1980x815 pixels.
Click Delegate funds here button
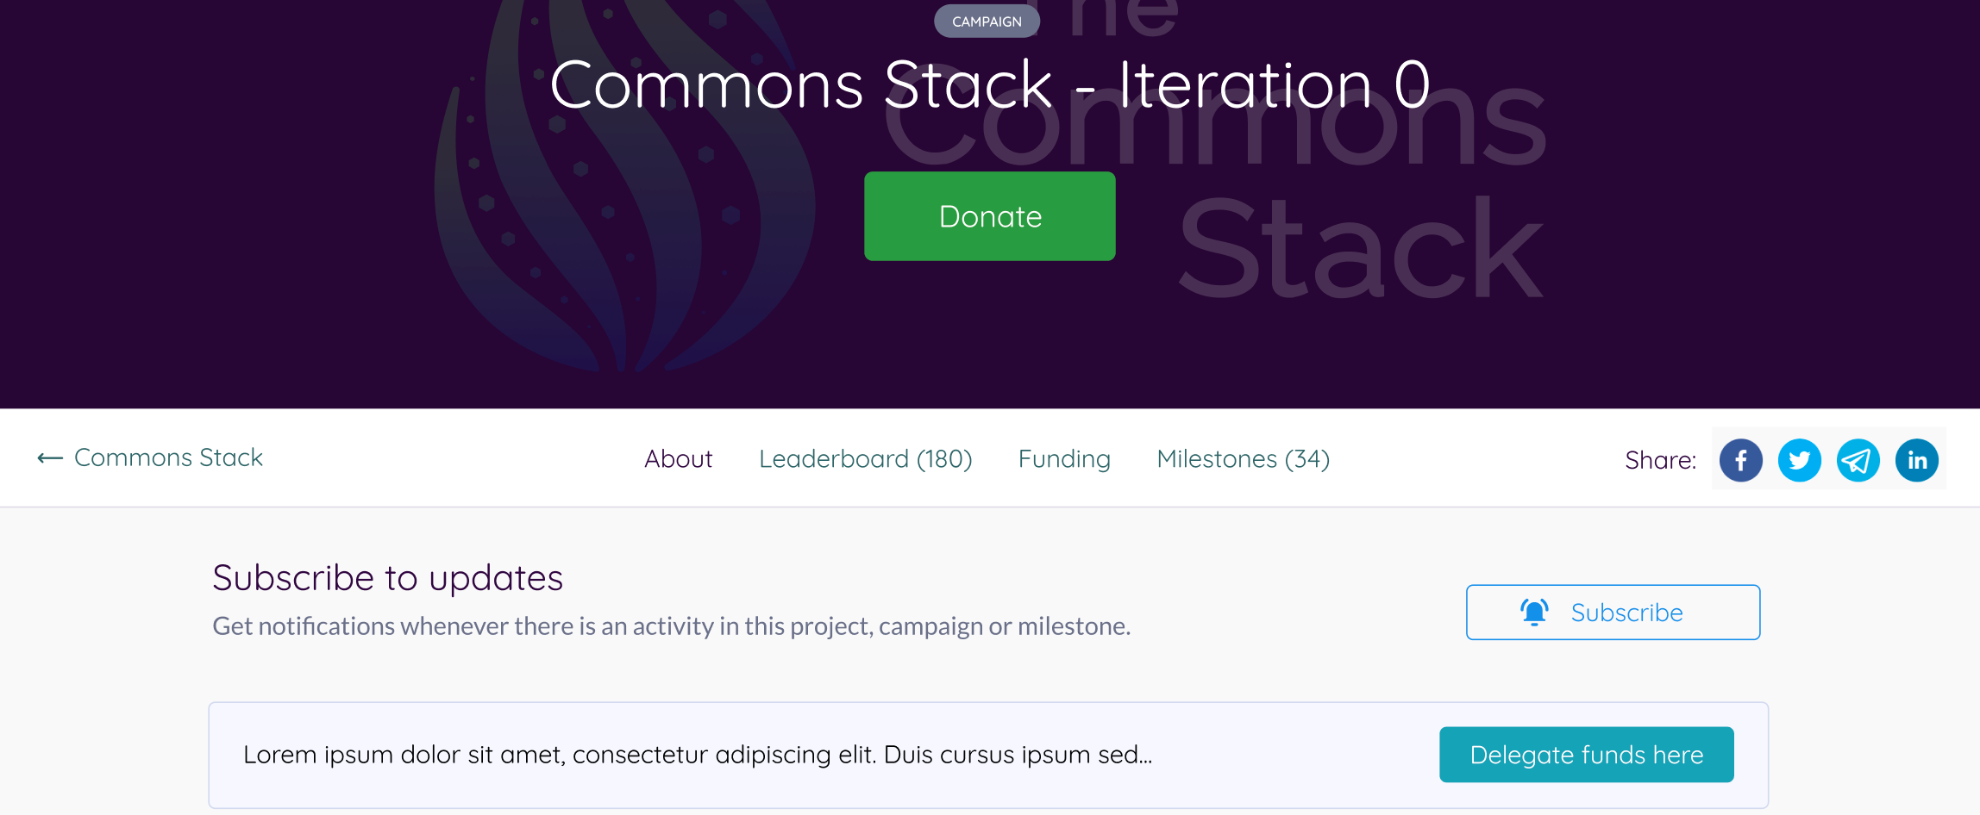[1586, 755]
